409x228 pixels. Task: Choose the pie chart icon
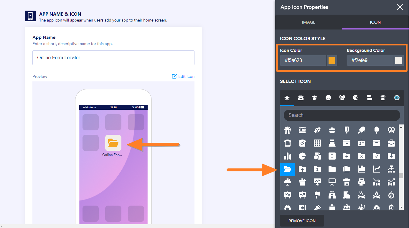click(302, 156)
